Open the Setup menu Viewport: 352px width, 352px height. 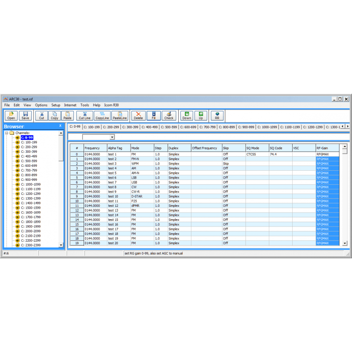pyautogui.click(x=56, y=105)
